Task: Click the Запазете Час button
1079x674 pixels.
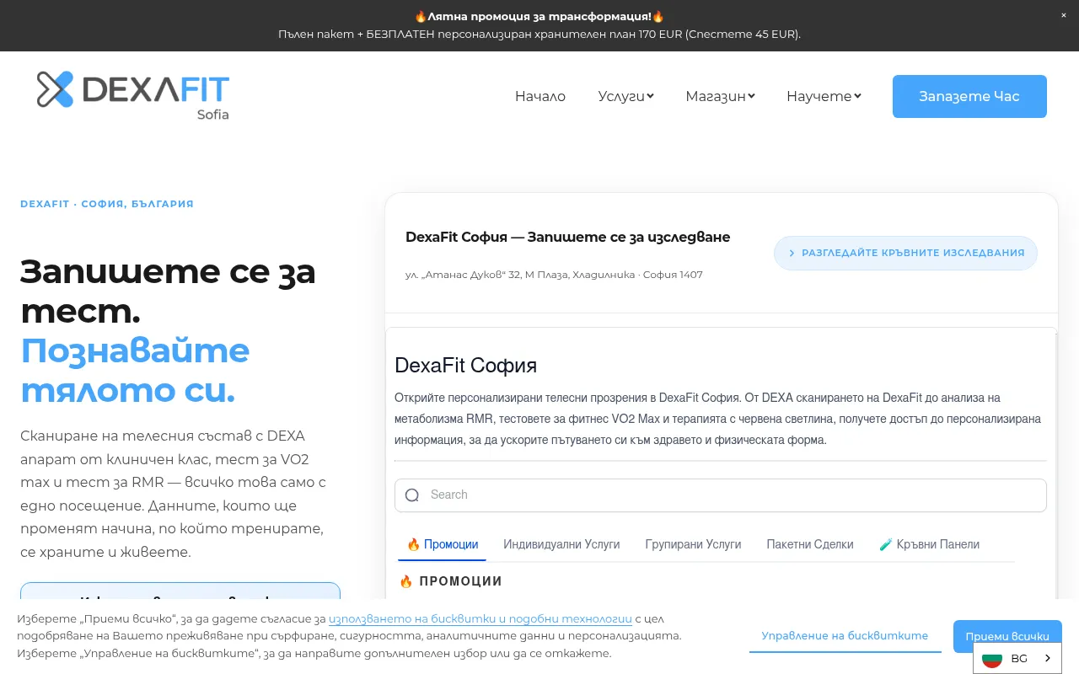Action: (x=969, y=96)
